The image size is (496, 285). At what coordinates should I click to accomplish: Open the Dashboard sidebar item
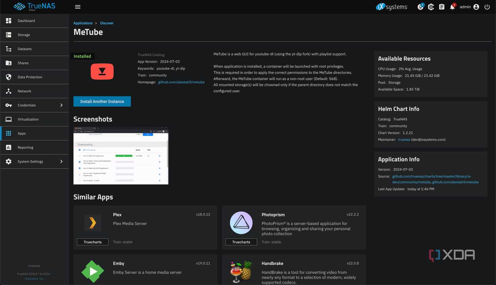click(34, 21)
